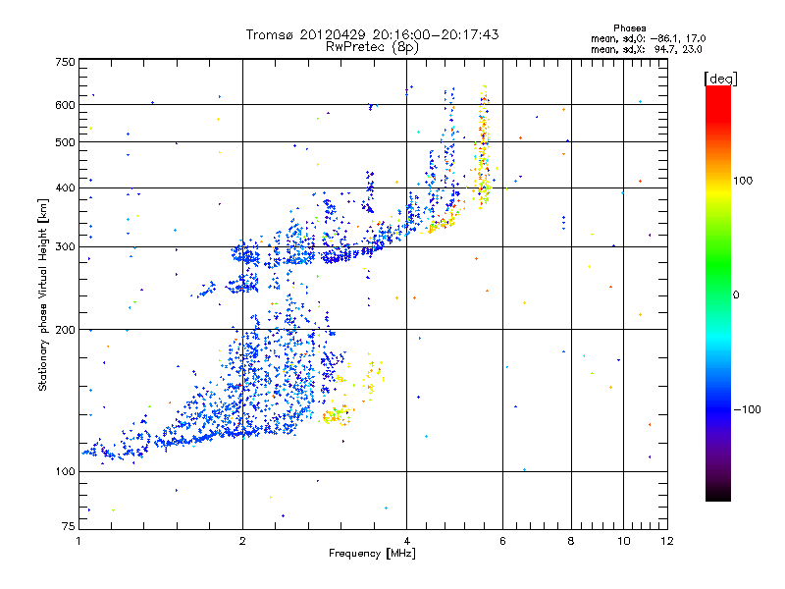Viewport: 785px width, 589px height.
Task: Click the x-axis tick label "1"
Action: tap(78, 541)
